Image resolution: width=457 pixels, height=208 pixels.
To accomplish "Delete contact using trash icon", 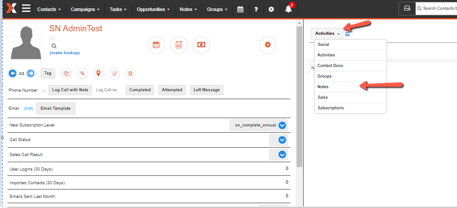I will (130, 74).
